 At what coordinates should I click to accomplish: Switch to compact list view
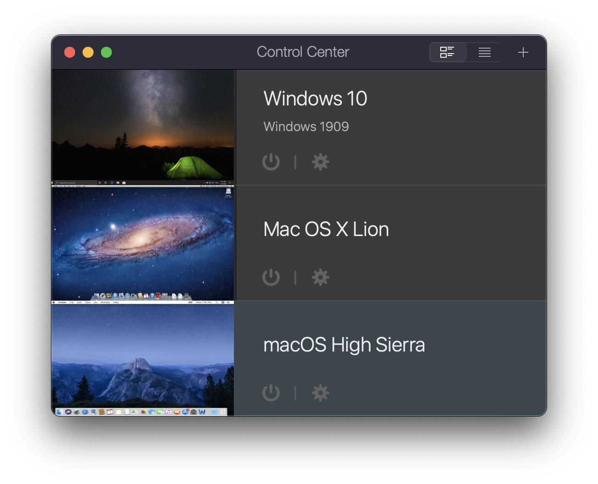tap(485, 52)
